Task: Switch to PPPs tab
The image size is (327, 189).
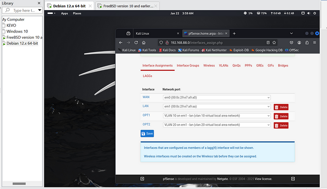Action: click(249, 66)
